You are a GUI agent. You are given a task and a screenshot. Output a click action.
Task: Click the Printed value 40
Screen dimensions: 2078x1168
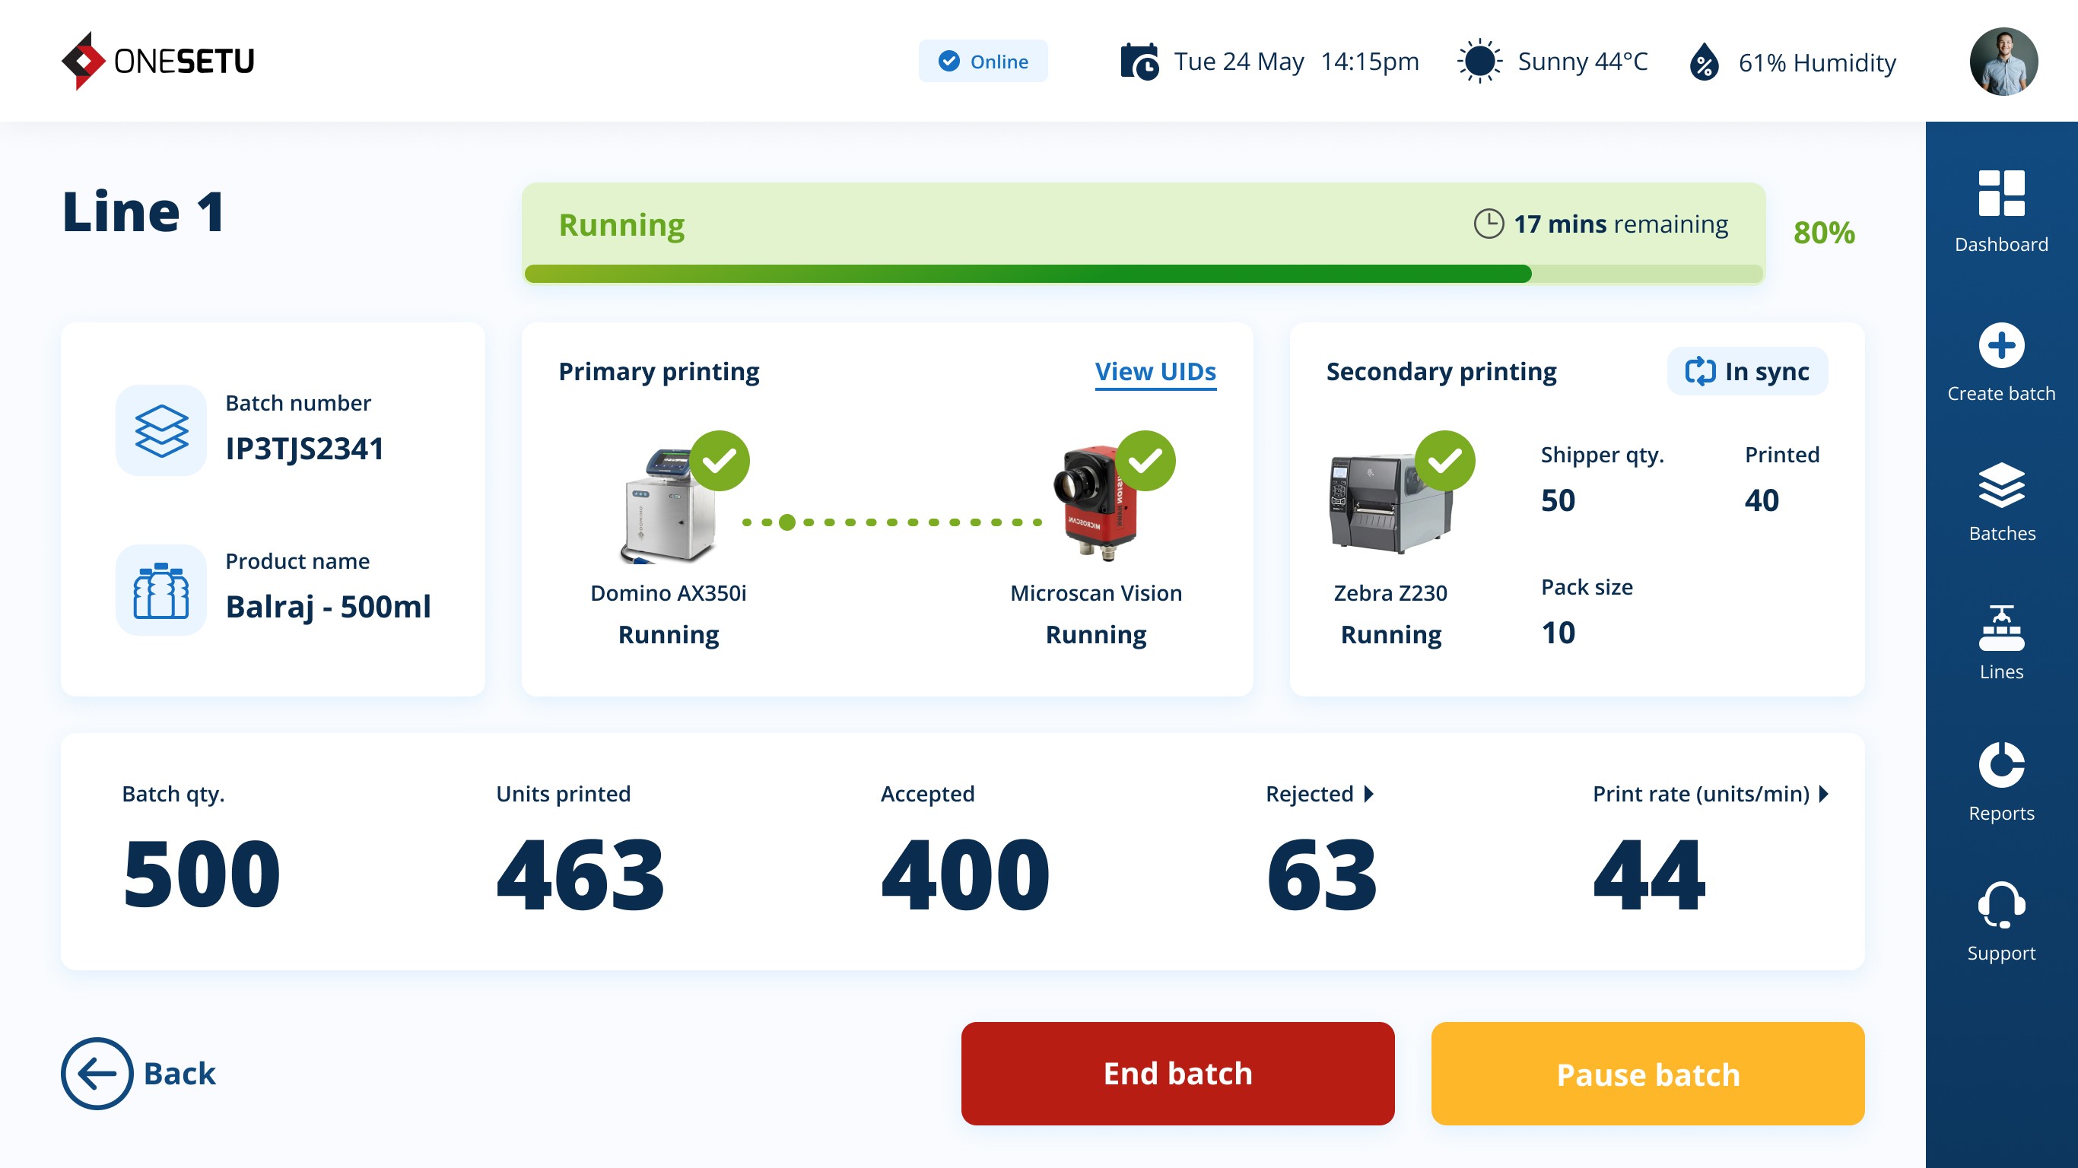point(1762,500)
